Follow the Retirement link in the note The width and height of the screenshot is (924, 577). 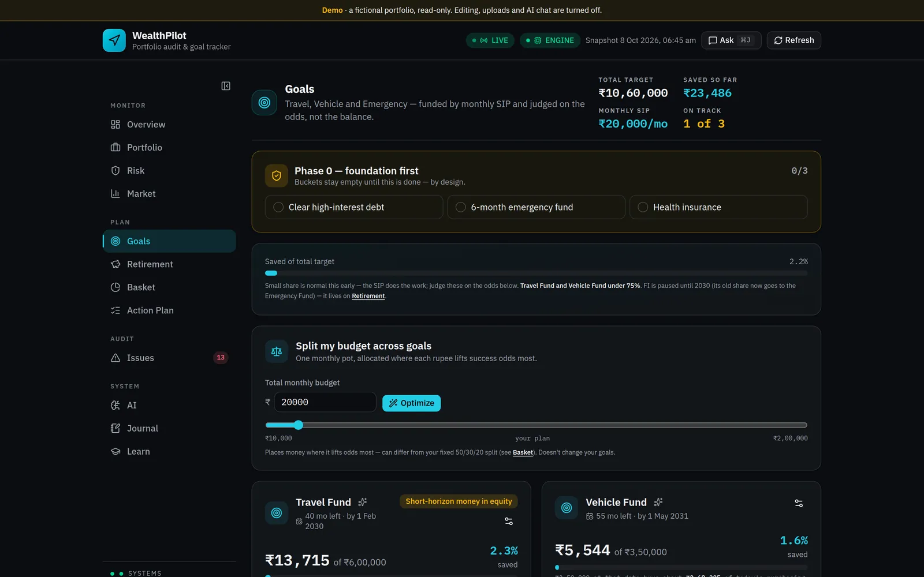pos(368,296)
